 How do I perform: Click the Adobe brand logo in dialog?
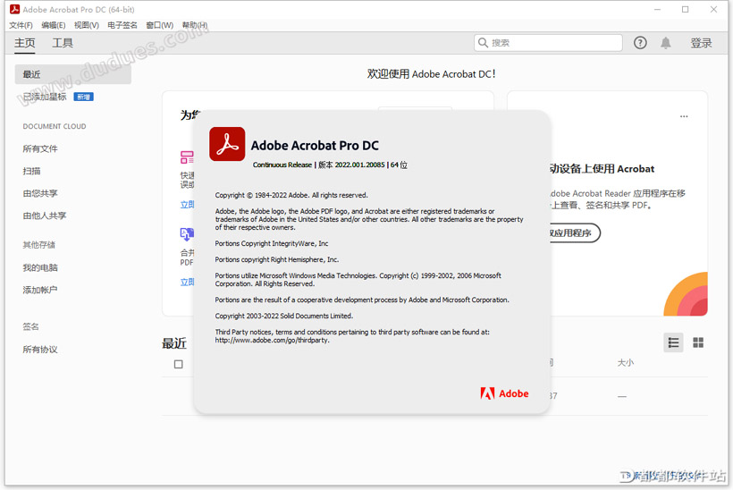pos(504,393)
